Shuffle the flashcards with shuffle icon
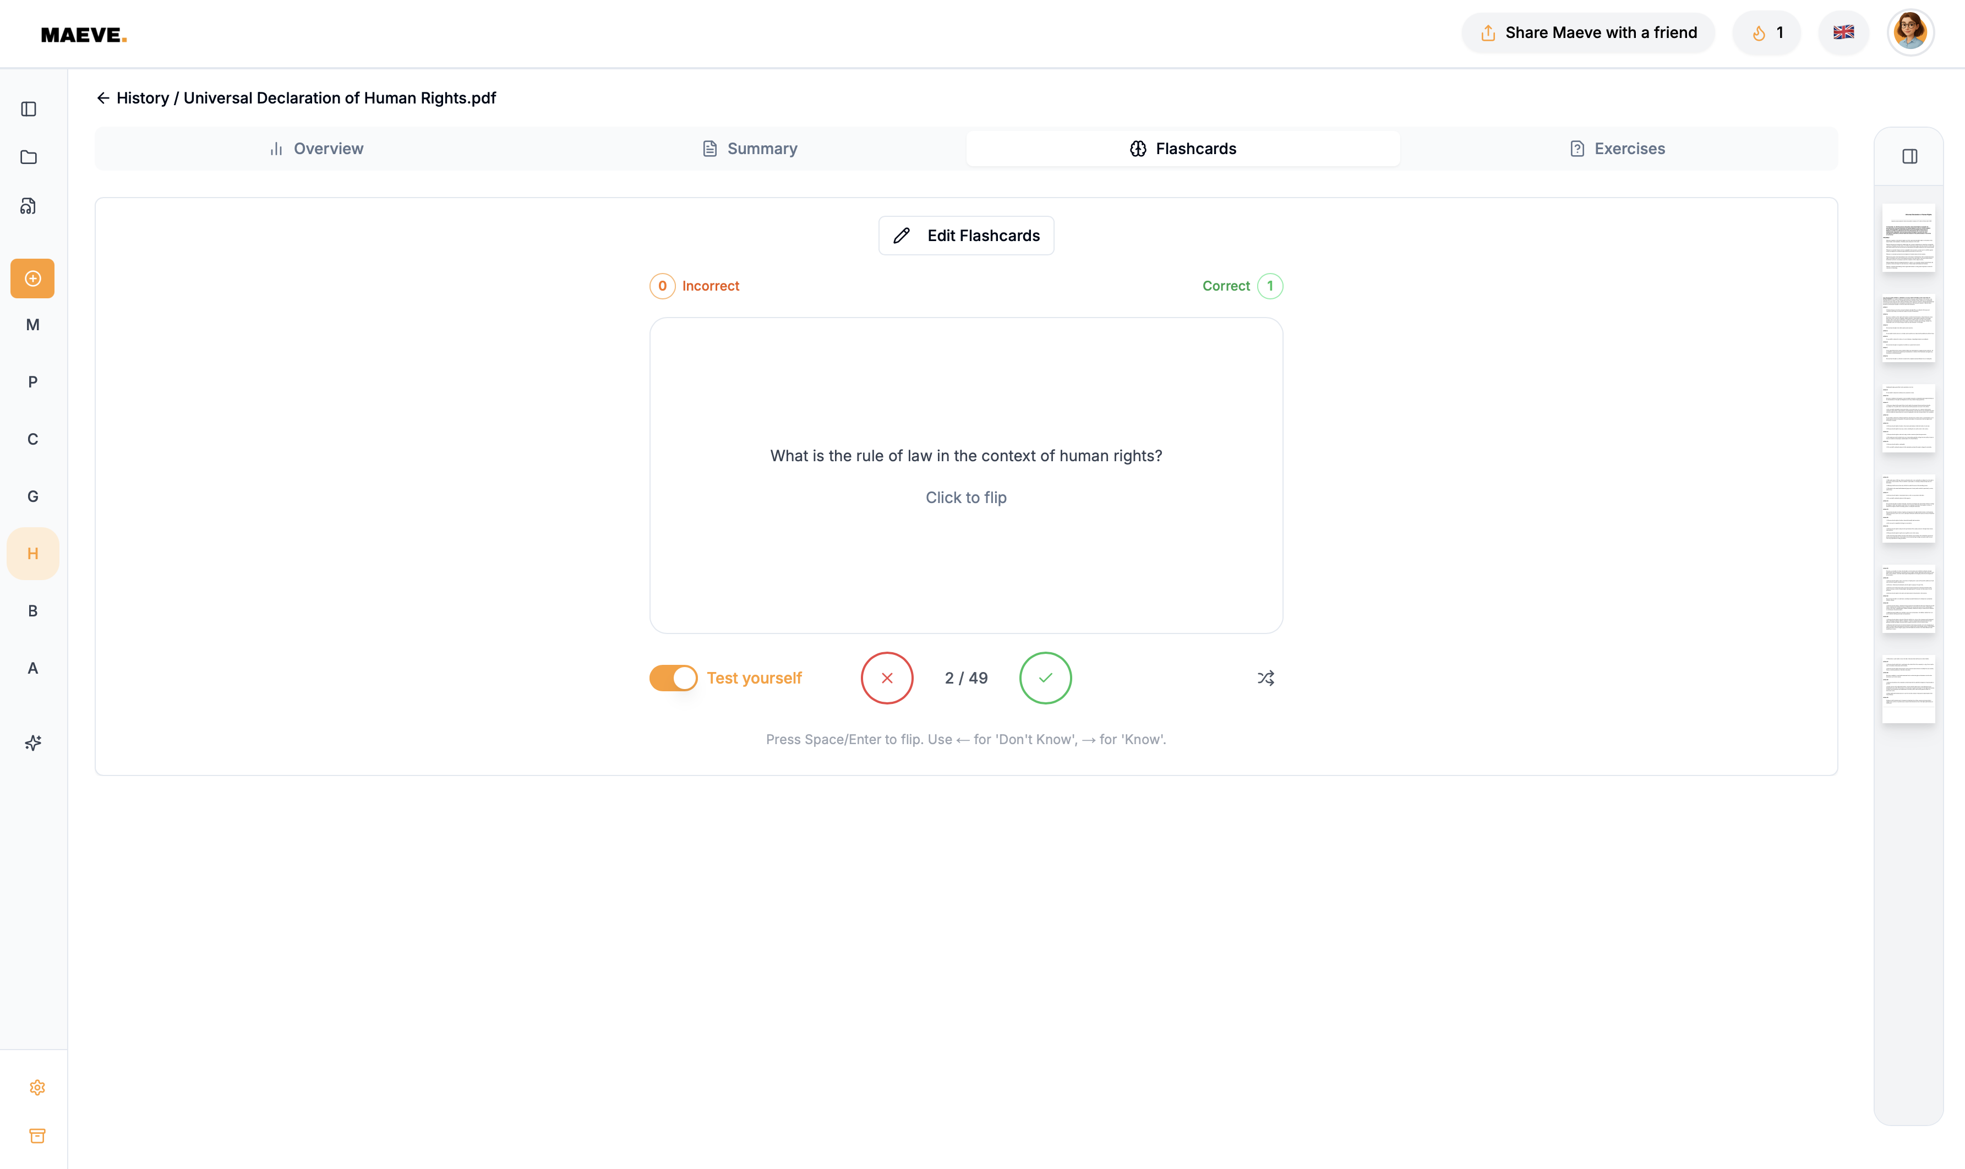Screen dimensions: 1965x1169 tap(1265, 678)
